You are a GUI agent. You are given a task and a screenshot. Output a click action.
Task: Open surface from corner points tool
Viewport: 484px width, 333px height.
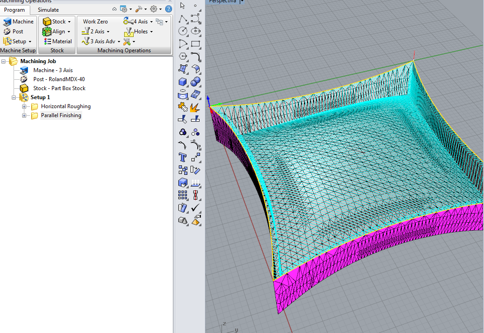click(x=183, y=69)
